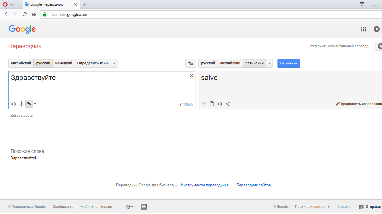Select латинский as target language
382x214 pixels.
pyautogui.click(x=254, y=63)
